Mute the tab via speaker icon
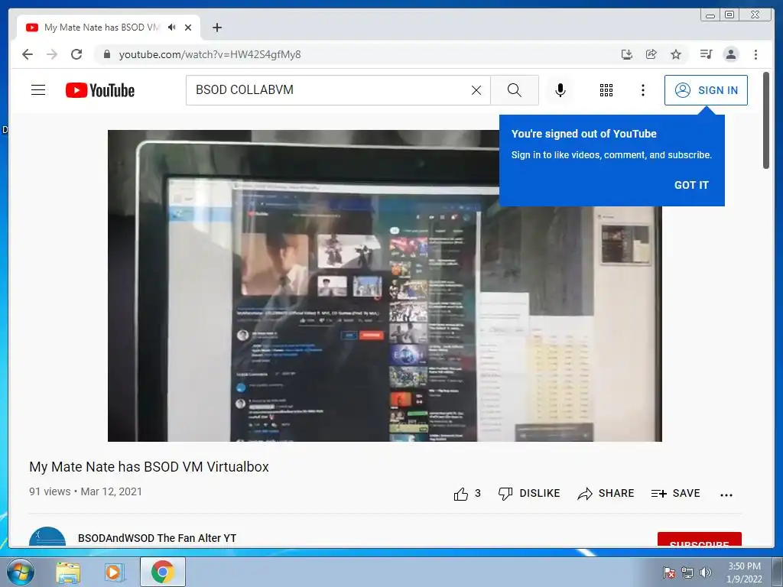783x587 pixels. (172, 28)
